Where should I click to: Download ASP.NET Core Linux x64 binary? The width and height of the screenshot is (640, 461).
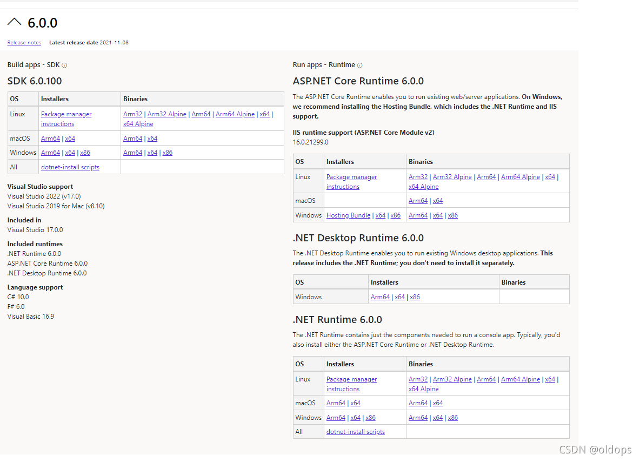point(550,177)
